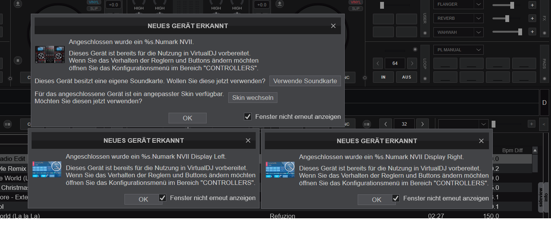This screenshot has width=551, height=246.
Task: Open the empty dropdown next to the 32 field
Action: [x=463, y=124]
